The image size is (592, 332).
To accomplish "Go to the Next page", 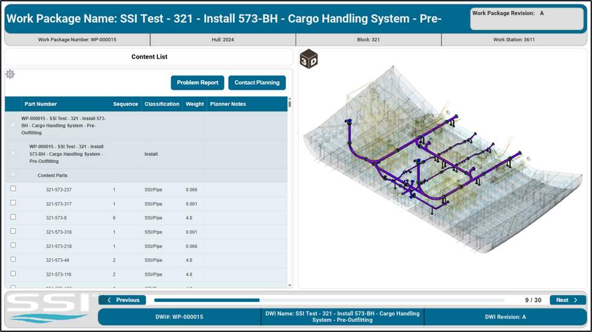I will pyautogui.click(x=568, y=300).
